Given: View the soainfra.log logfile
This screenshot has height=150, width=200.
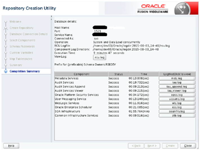Looking at the screenshot, I should (177, 111).
